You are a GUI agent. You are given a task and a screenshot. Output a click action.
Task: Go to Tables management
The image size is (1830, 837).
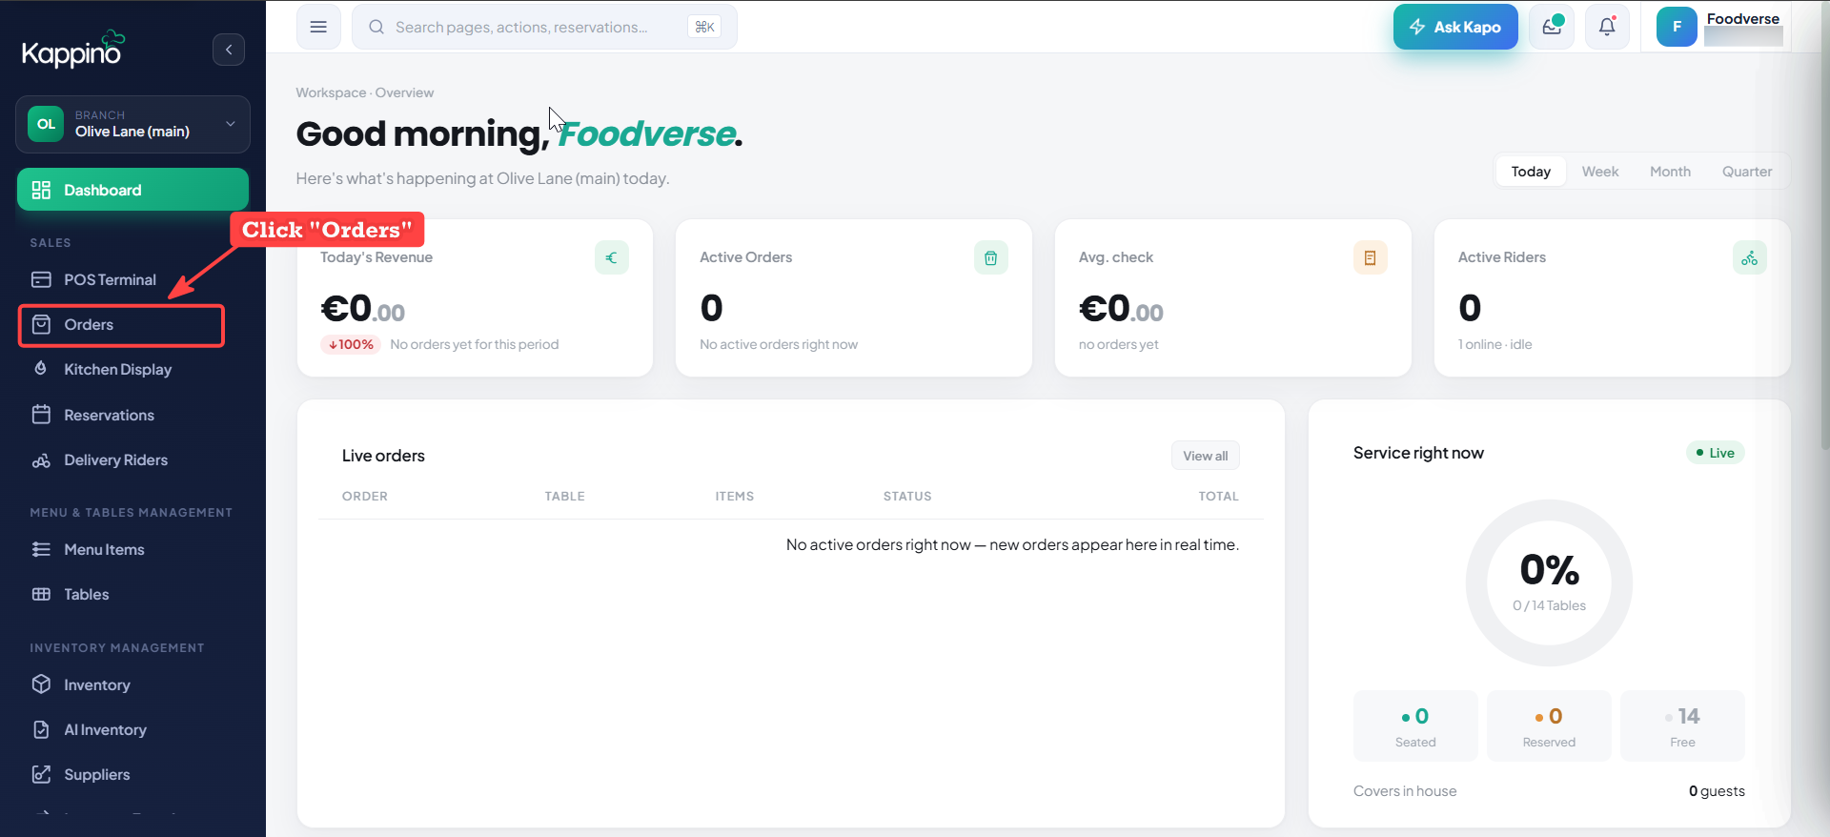pos(132,594)
